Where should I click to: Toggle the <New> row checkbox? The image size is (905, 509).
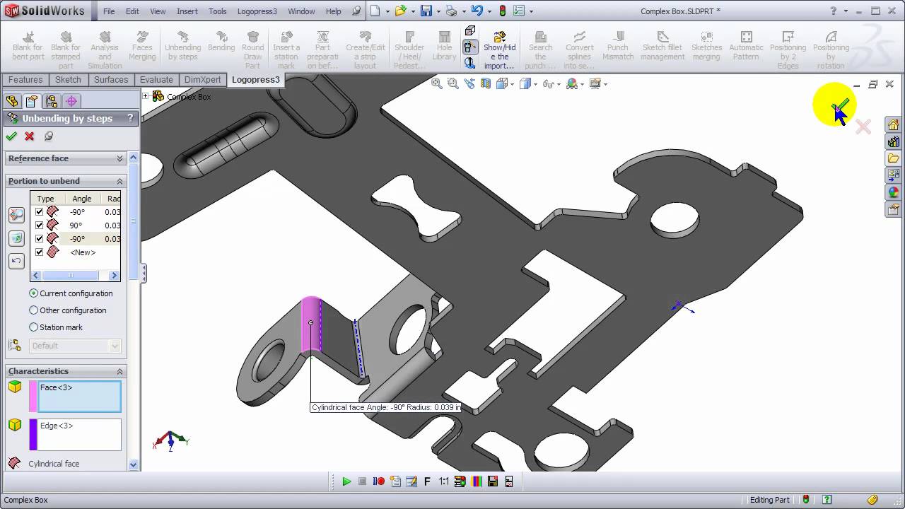[39, 252]
